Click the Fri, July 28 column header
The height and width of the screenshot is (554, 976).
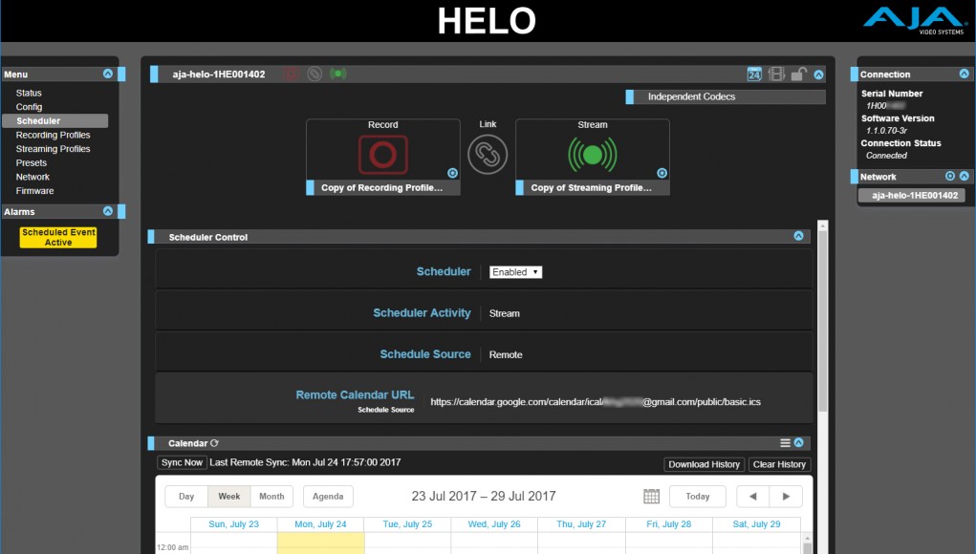668,524
